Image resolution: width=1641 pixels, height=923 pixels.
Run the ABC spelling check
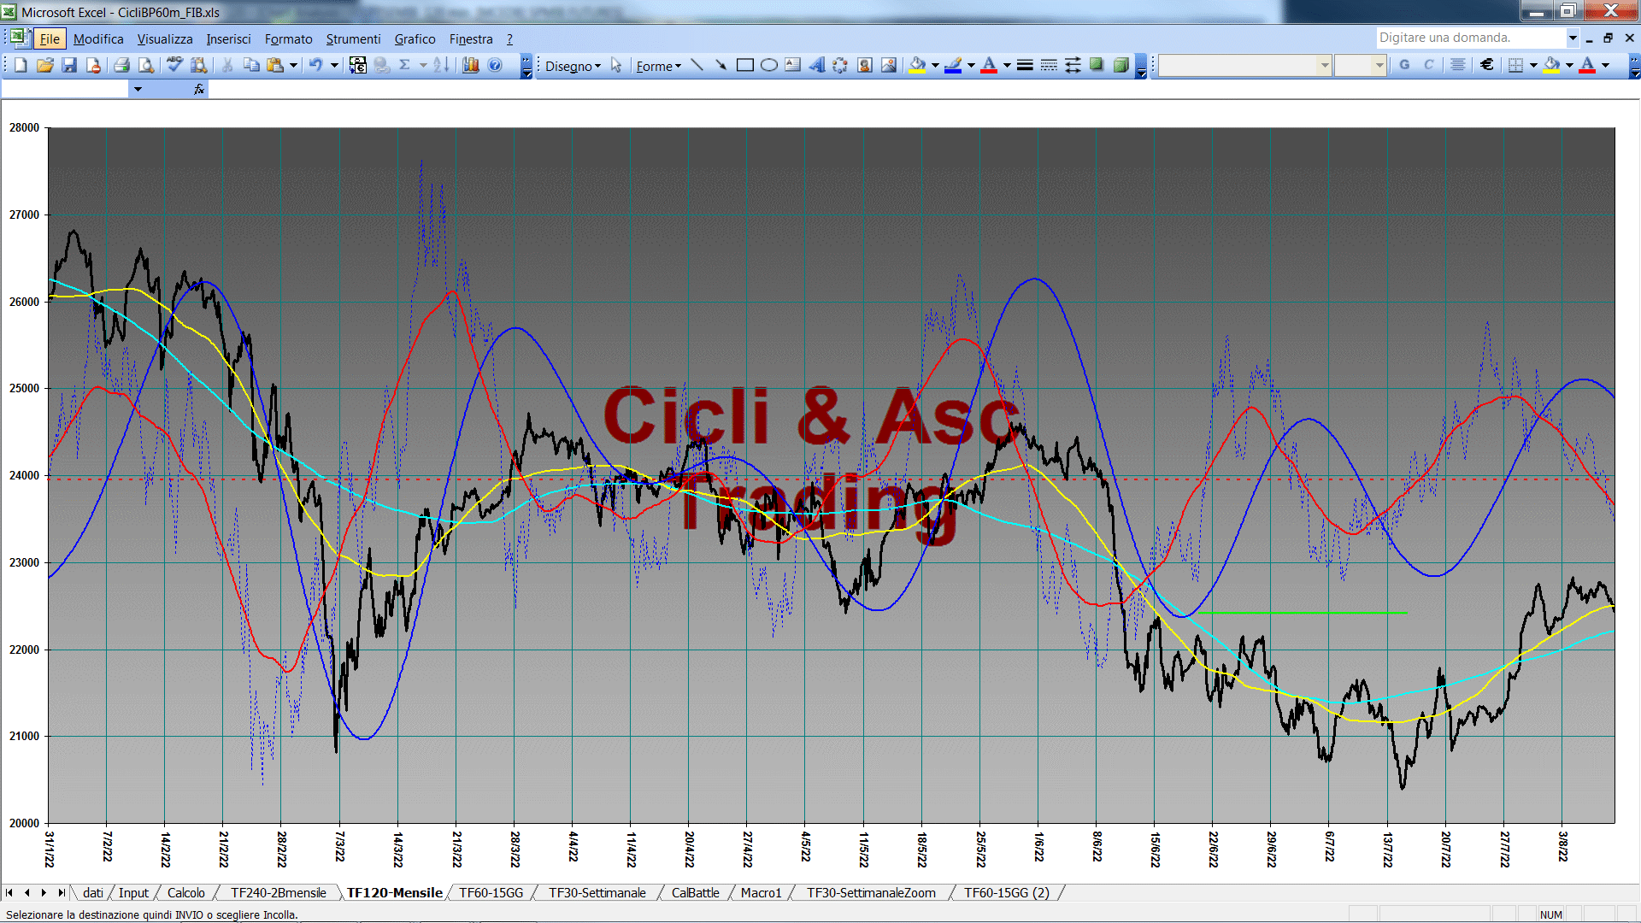[174, 65]
